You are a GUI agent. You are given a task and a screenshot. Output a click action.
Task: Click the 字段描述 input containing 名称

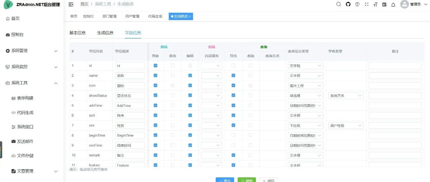coord(130,76)
